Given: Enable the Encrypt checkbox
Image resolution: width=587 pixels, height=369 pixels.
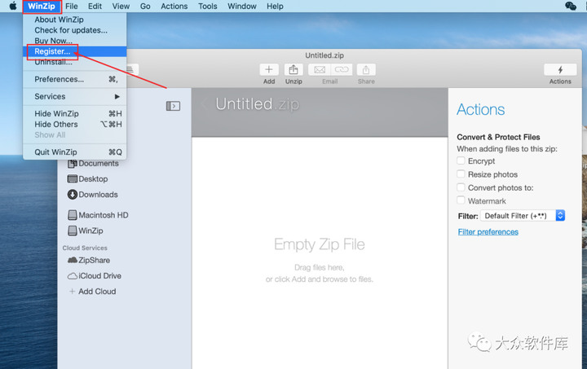Looking at the screenshot, I should 461,160.
